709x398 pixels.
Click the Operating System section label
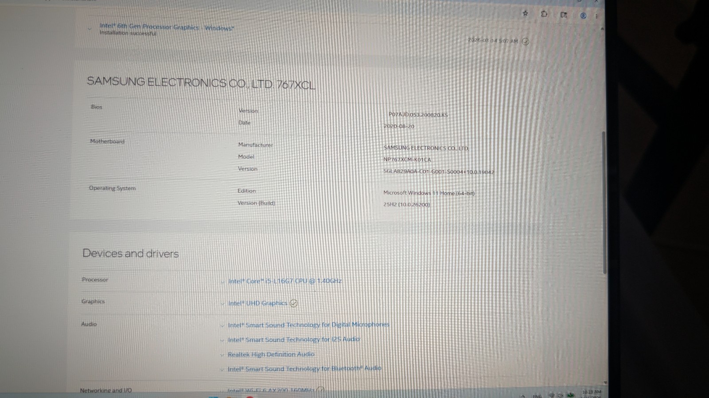(112, 188)
